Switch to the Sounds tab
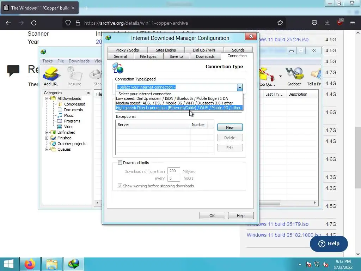The image size is (361, 271). pos(238,50)
